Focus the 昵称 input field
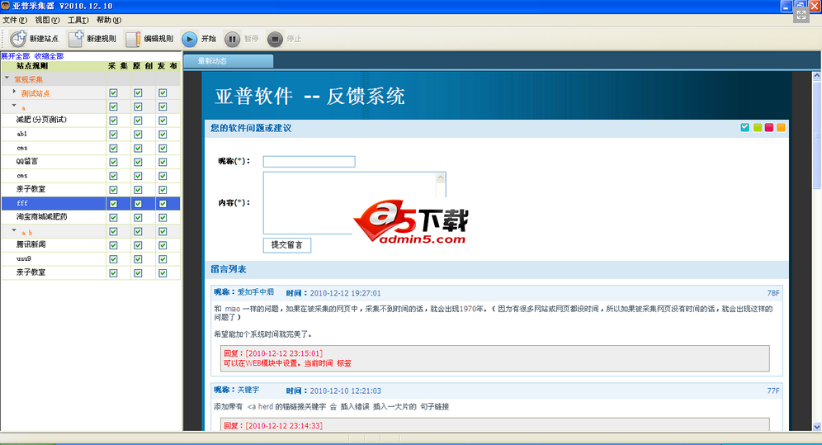Image resolution: width=822 pixels, height=445 pixels. [x=309, y=162]
